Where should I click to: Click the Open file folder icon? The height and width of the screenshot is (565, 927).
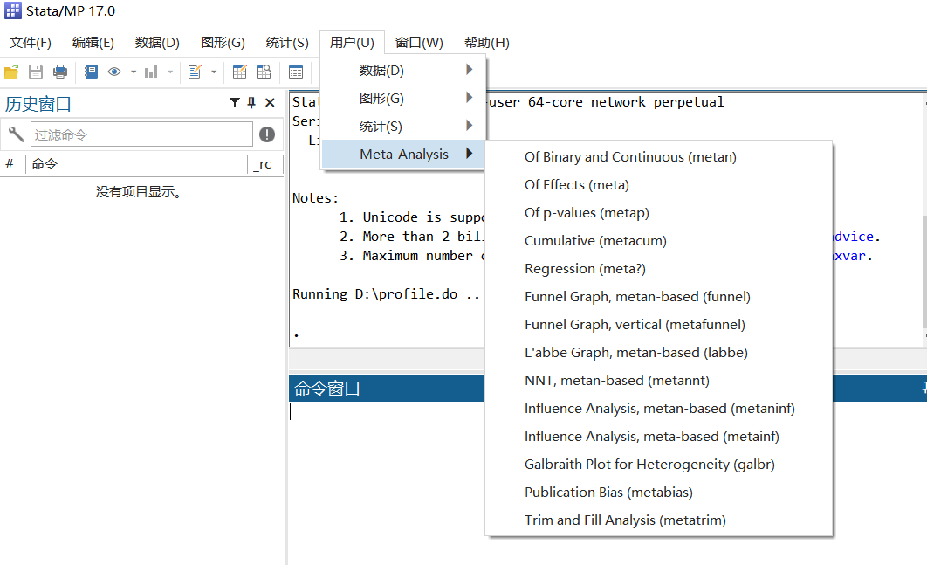[x=11, y=72]
